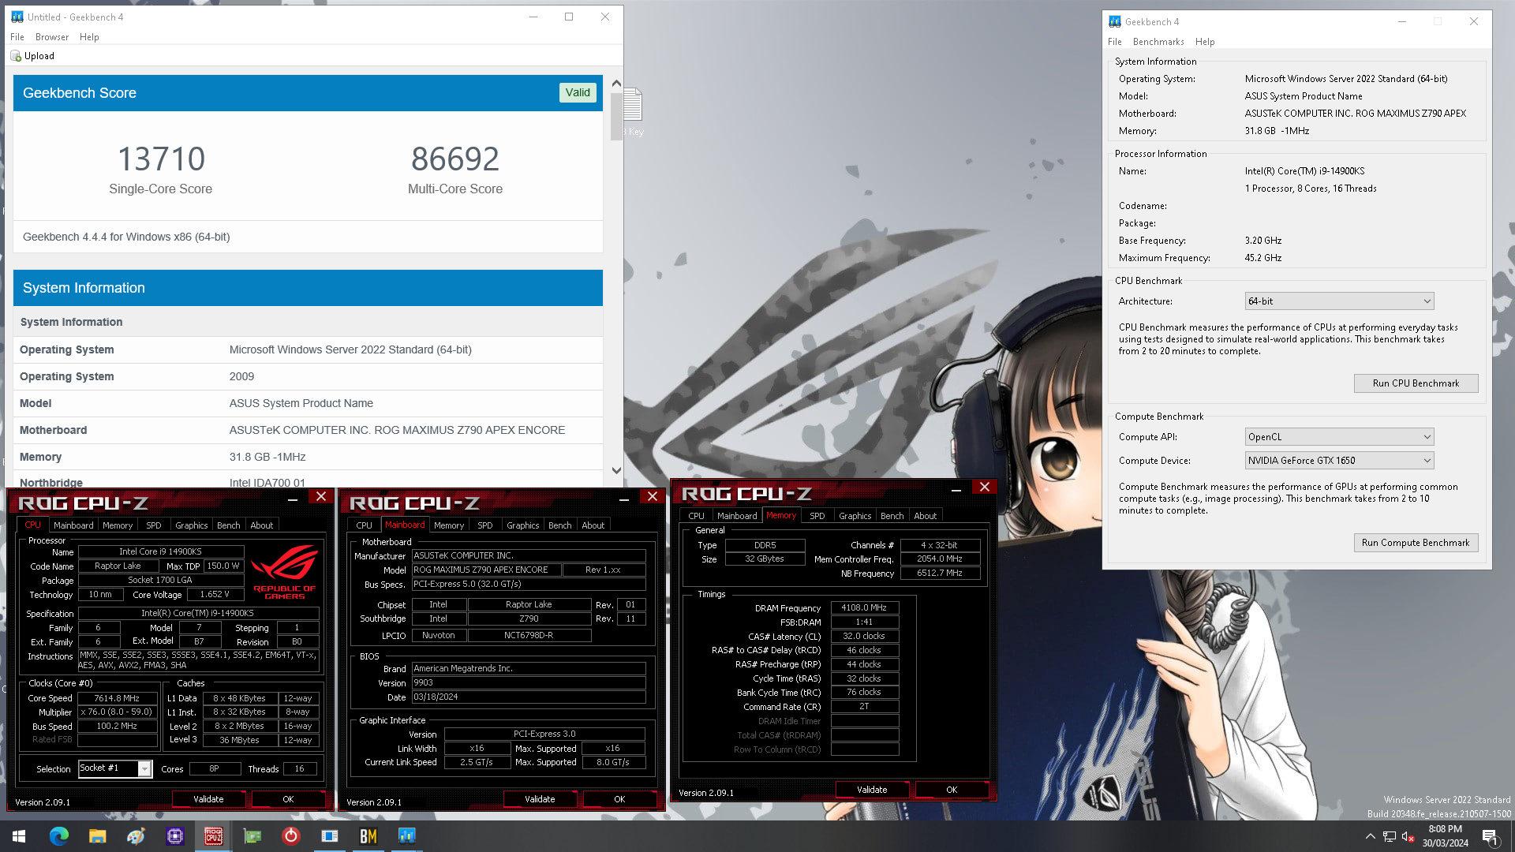The height and width of the screenshot is (852, 1515).
Task: Click Run Compute Benchmark button
Action: (x=1416, y=543)
